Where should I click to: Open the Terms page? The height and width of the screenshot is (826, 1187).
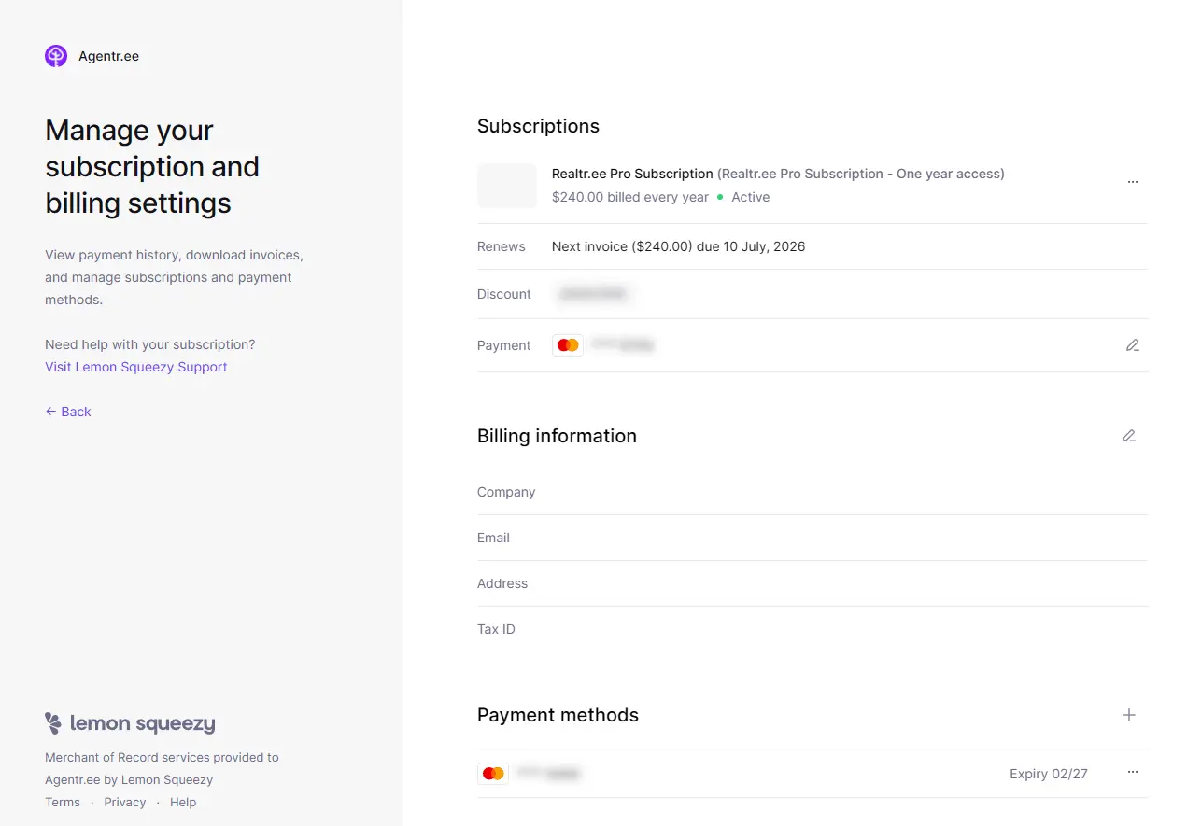pos(63,802)
